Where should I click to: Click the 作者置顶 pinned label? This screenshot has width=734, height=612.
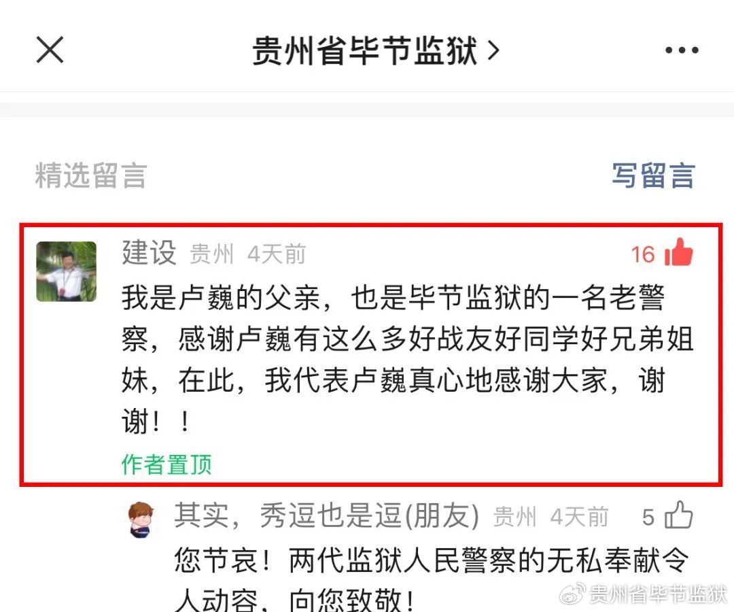167,464
